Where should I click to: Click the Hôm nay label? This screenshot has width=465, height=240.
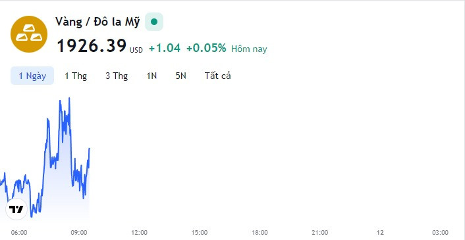click(249, 49)
